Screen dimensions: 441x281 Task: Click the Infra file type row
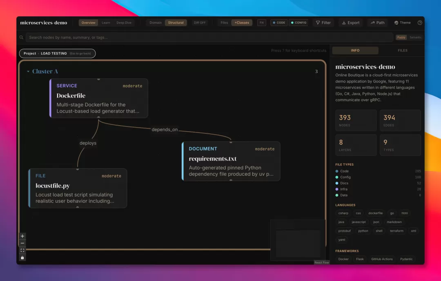(x=378, y=189)
